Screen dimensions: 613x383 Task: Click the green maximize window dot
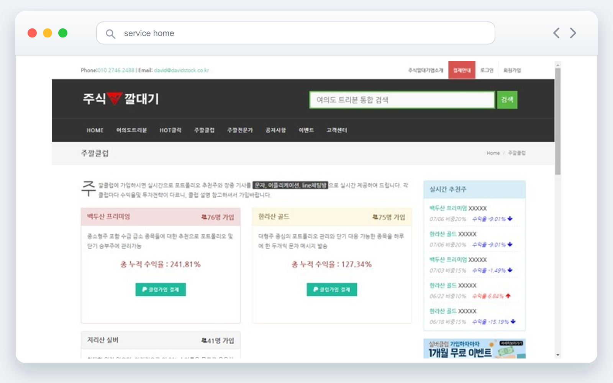pyautogui.click(x=63, y=33)
